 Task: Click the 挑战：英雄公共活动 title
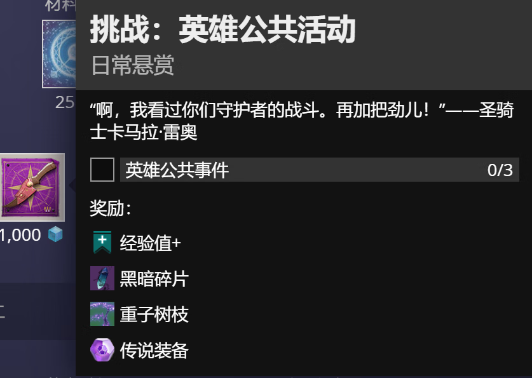tap(222, 30)
